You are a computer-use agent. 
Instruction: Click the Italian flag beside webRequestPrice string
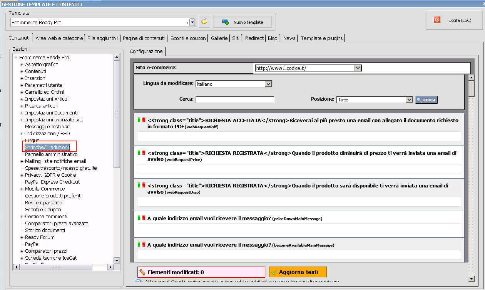(x=141, y=152)
